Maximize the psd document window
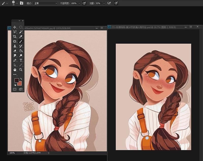Screen dimensions: 203x161 click(191, 27)
